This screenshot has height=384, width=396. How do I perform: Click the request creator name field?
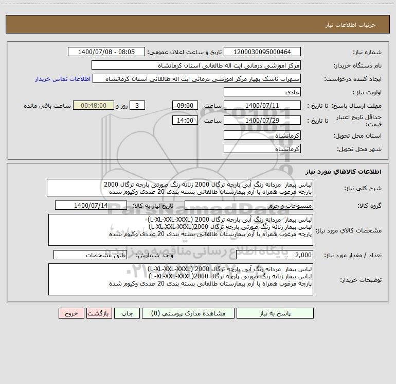[x=197, y=78]
